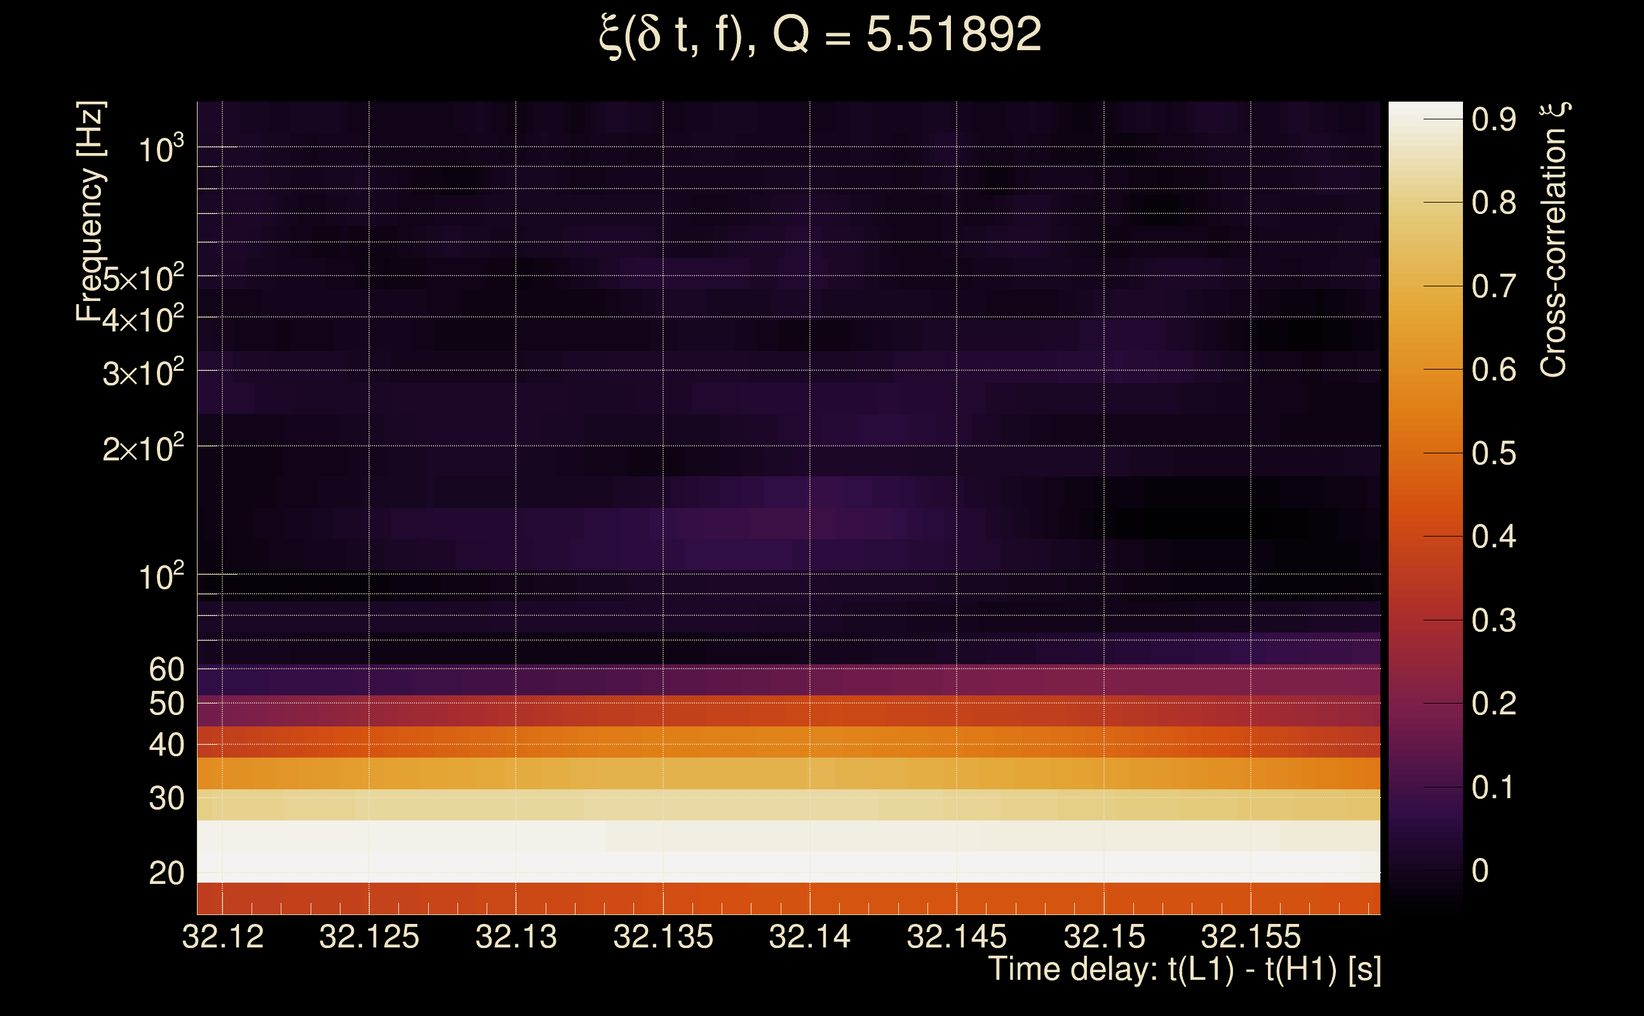Click the 20 Hz y-axis tick label

pos(166,874)
